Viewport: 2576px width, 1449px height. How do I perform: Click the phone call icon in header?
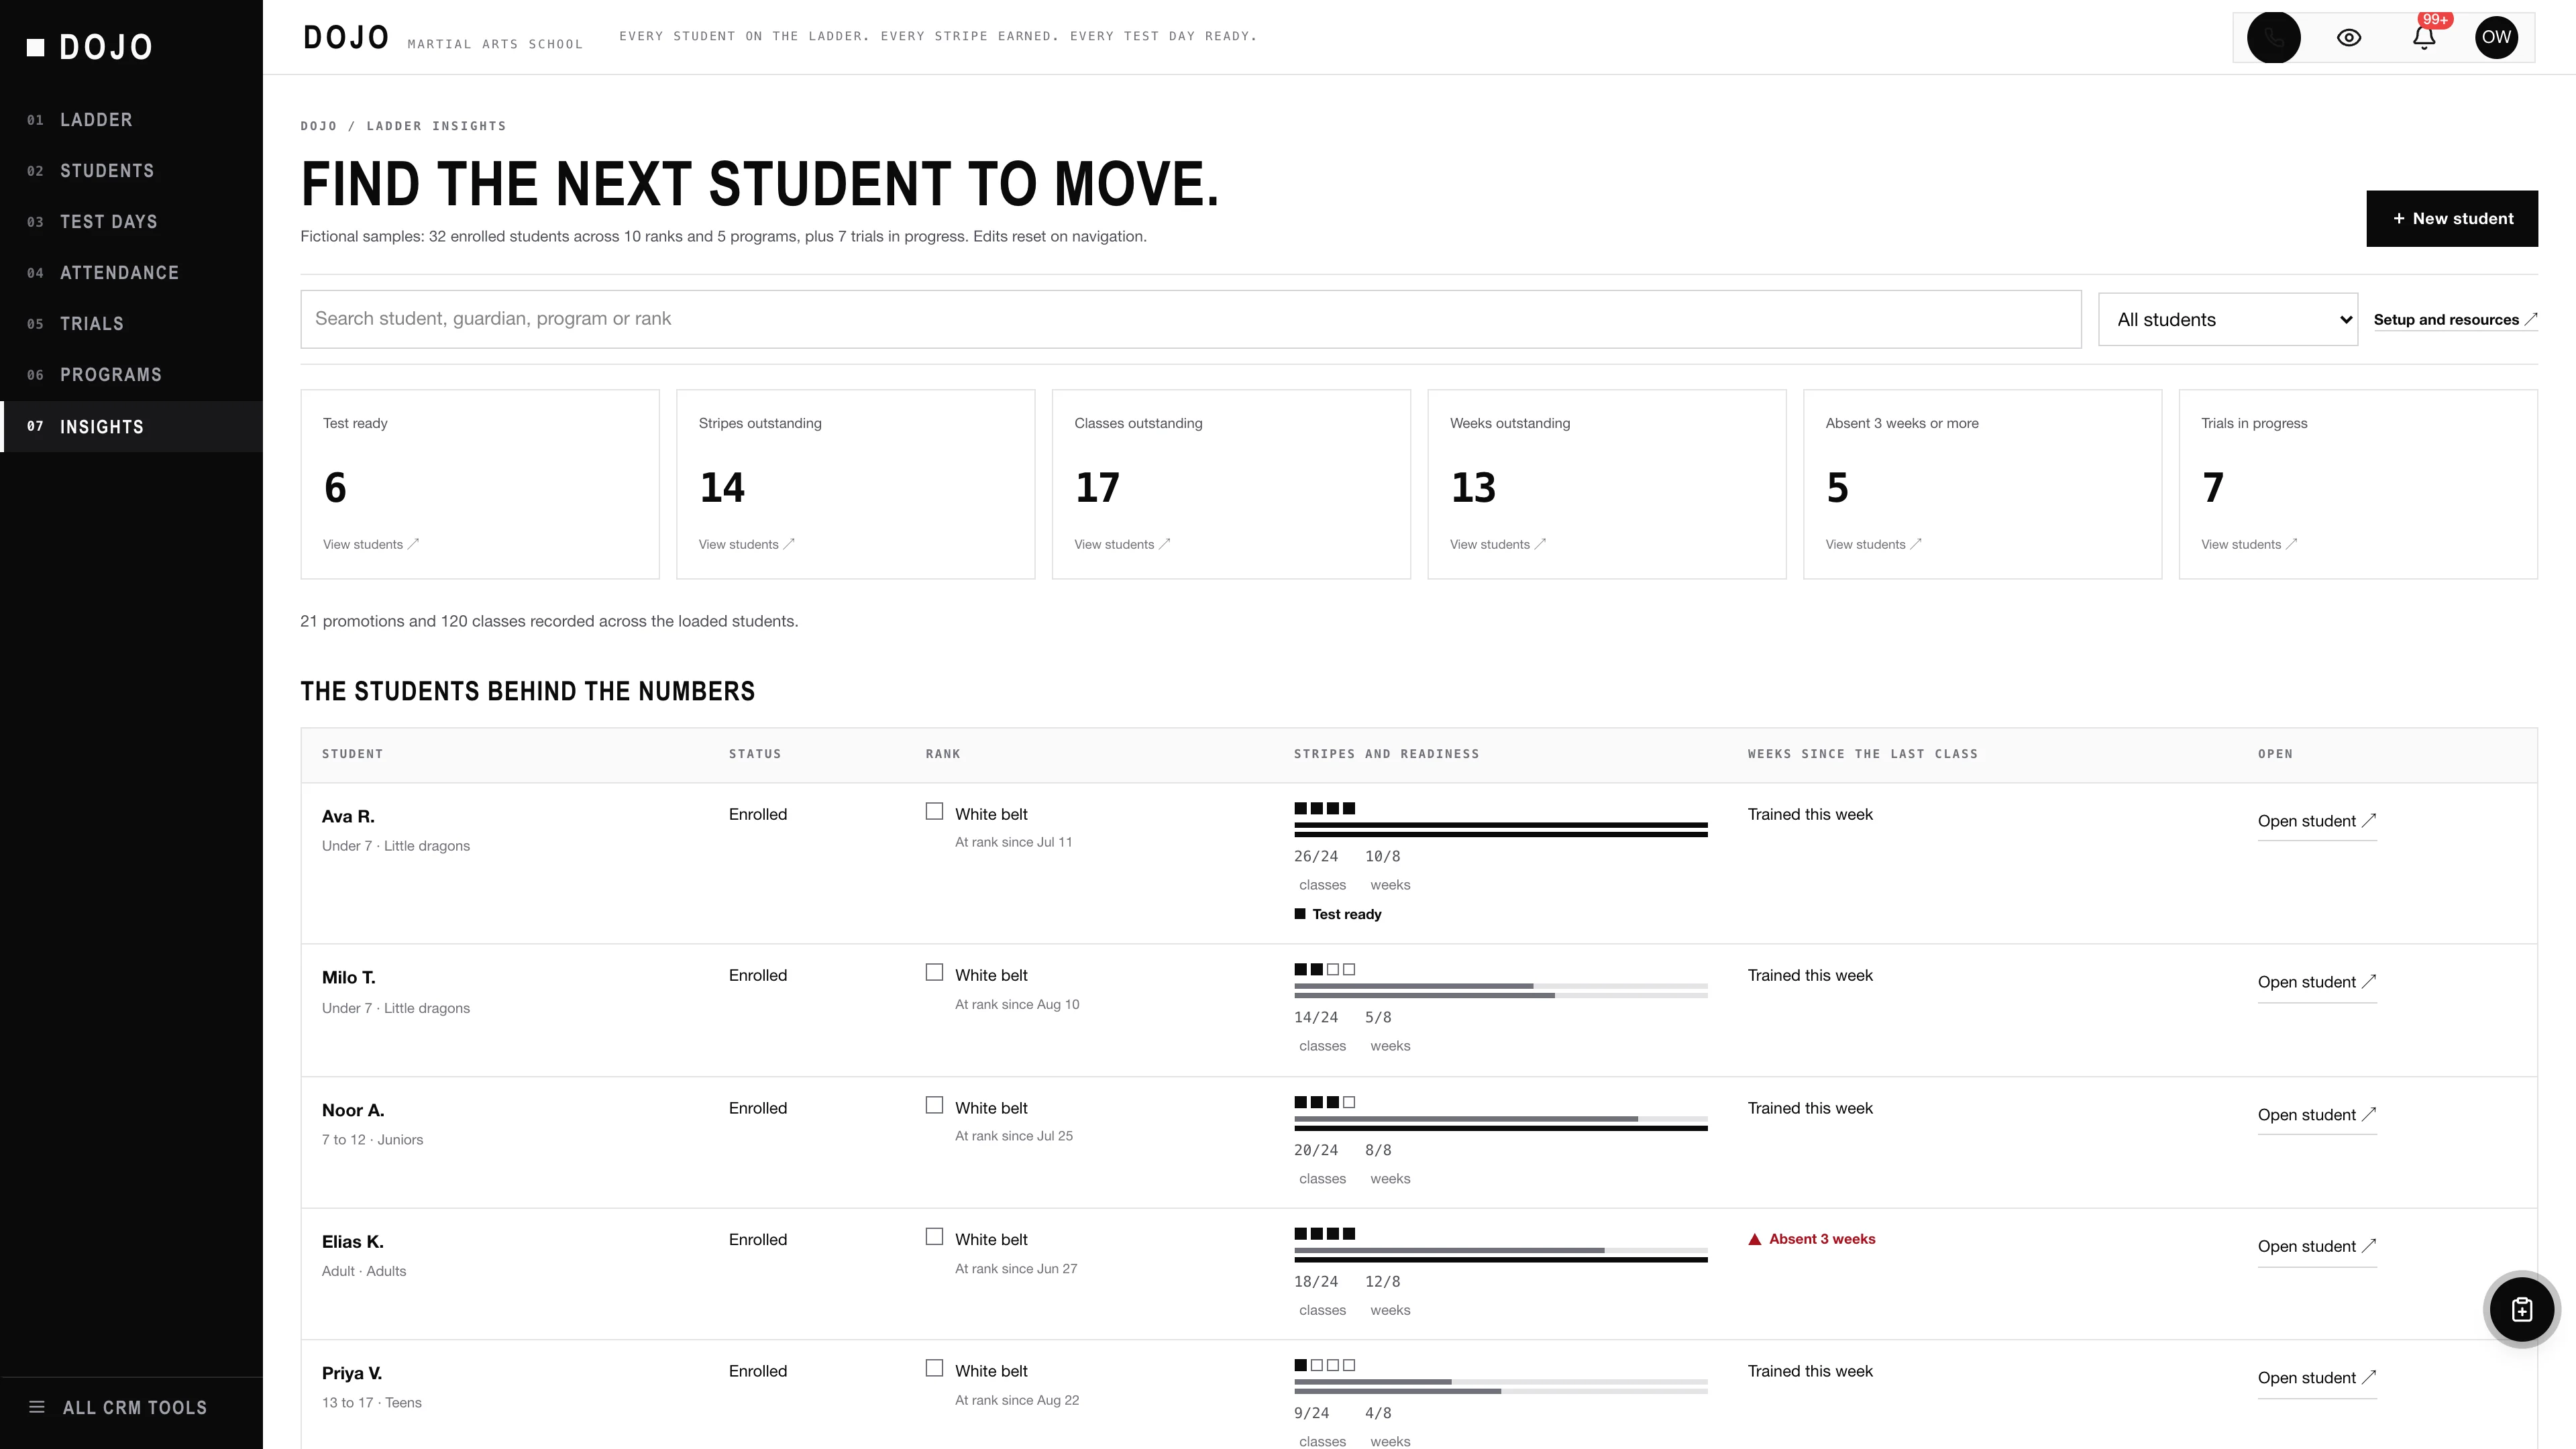pyautogui.click(x=2273, y=37)
